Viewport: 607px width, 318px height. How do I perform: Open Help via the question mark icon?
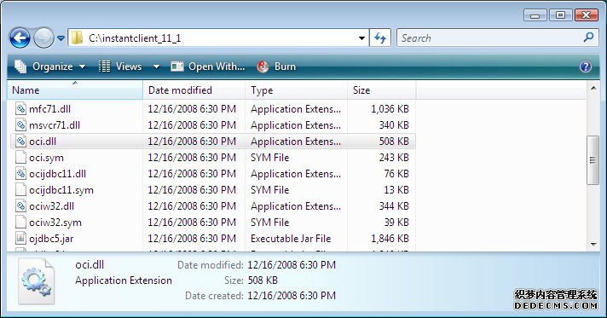586,66
